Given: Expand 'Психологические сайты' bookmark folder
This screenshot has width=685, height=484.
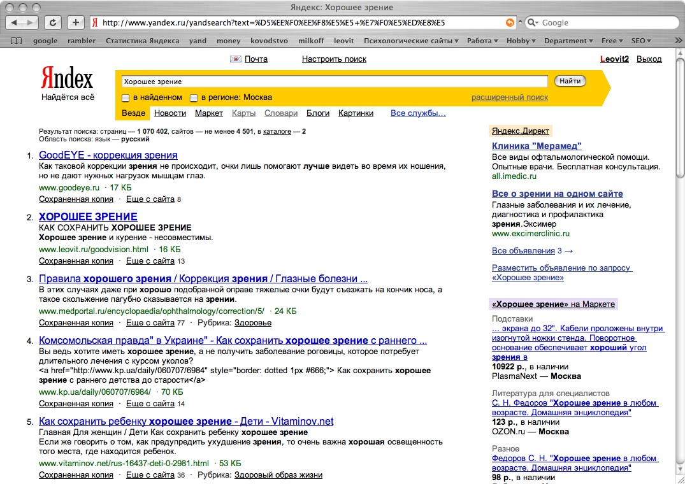Looking at the screenshot, I should pos(411,41).
